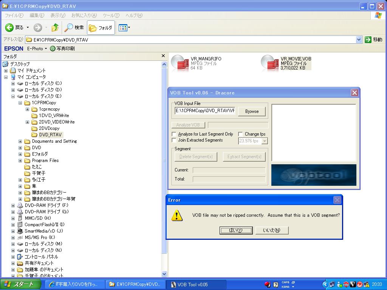
Task: Enable the Change fps checkbox
Action: (x=240, y=134)
